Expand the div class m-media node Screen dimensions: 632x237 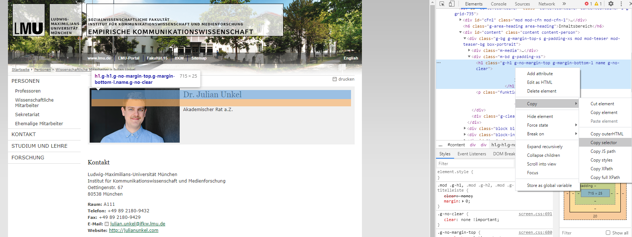(x=469, y=50)
